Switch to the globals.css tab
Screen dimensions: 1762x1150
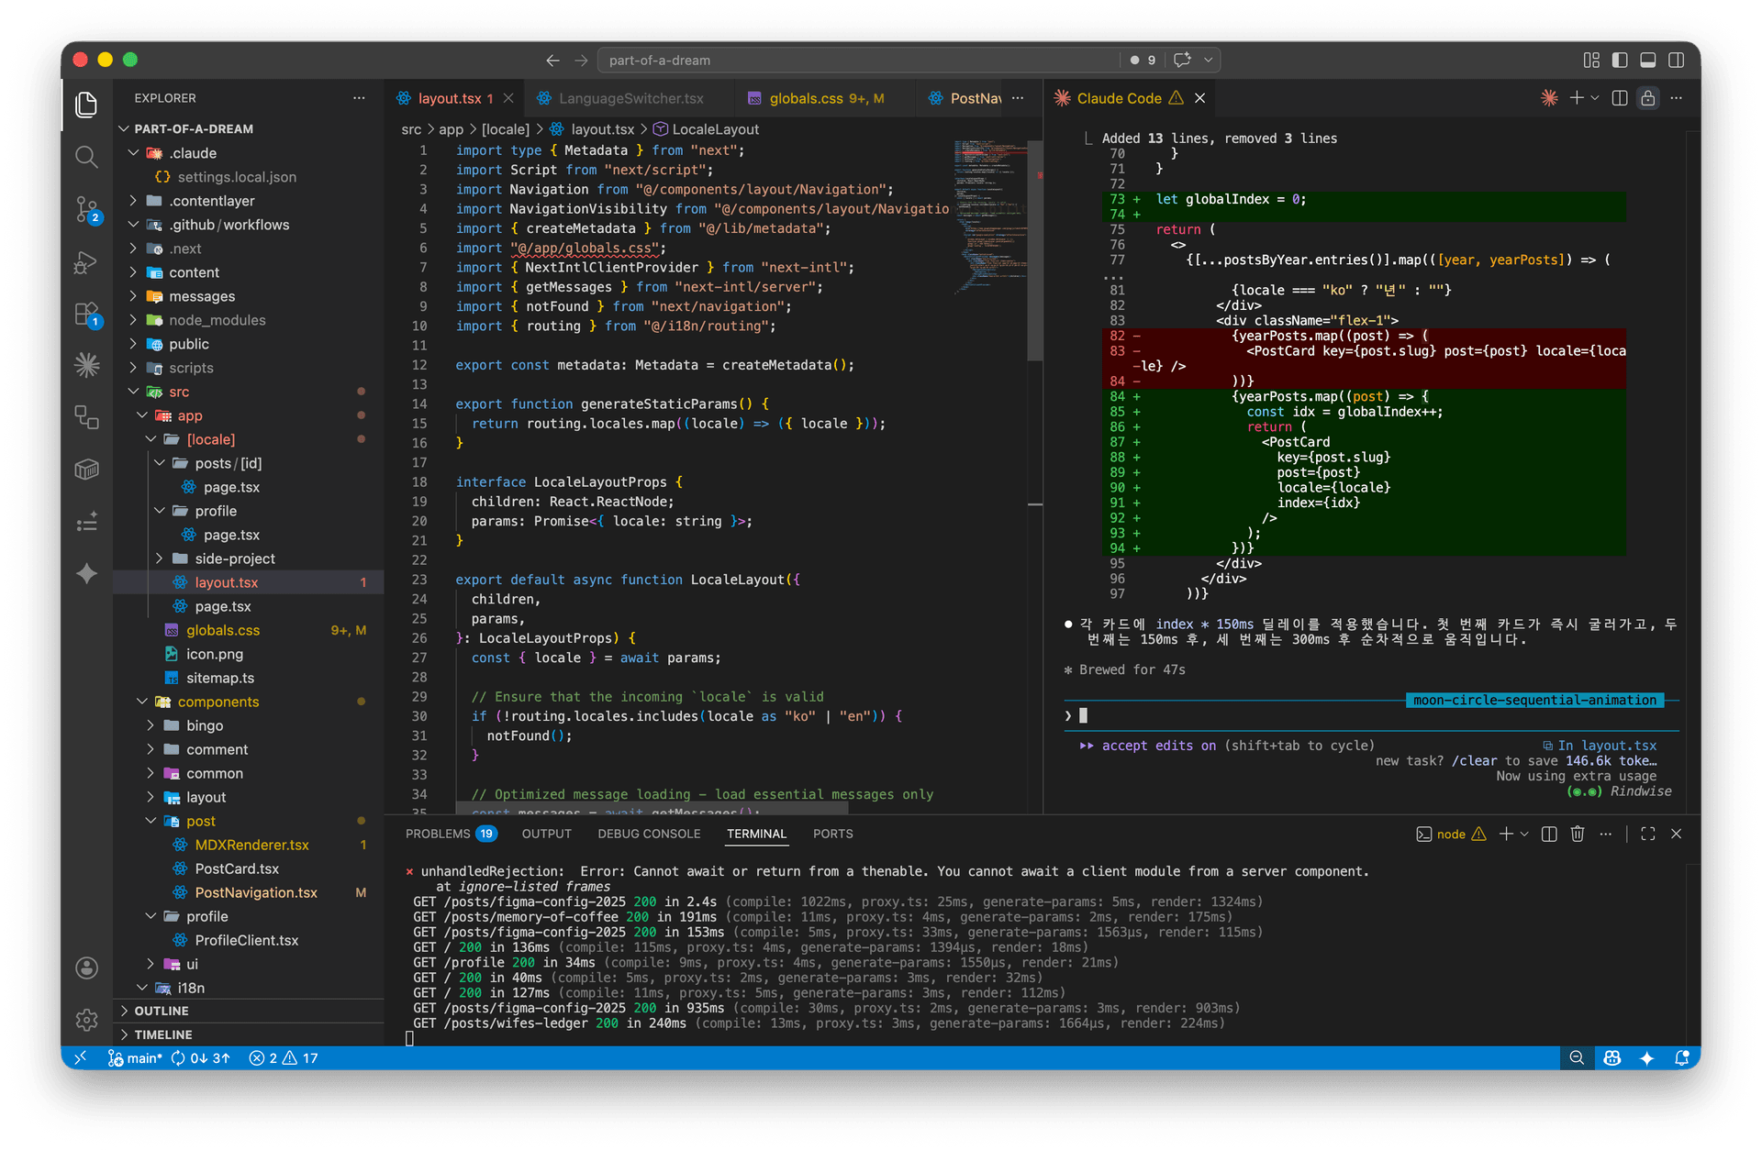[806, 98]
